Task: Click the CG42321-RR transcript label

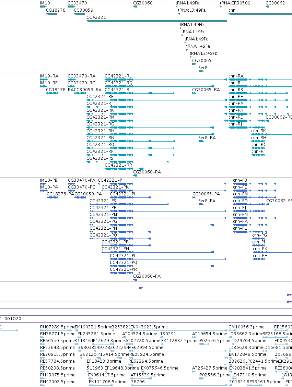Action: click(118, 165)
